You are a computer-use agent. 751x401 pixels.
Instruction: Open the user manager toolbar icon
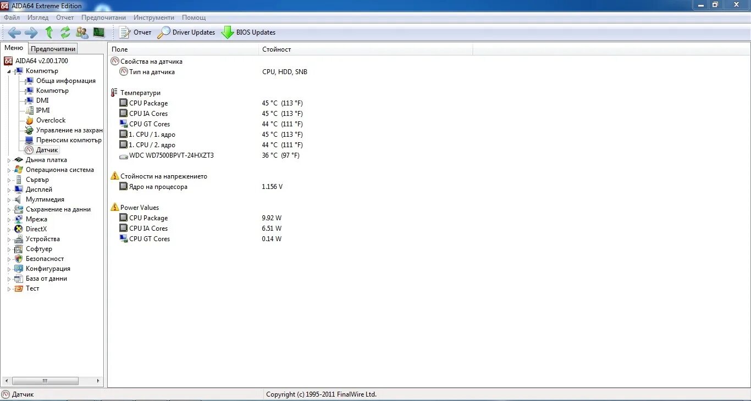(82, 32)
